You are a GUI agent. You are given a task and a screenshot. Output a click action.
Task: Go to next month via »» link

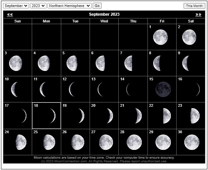click(x=198, y=14)
